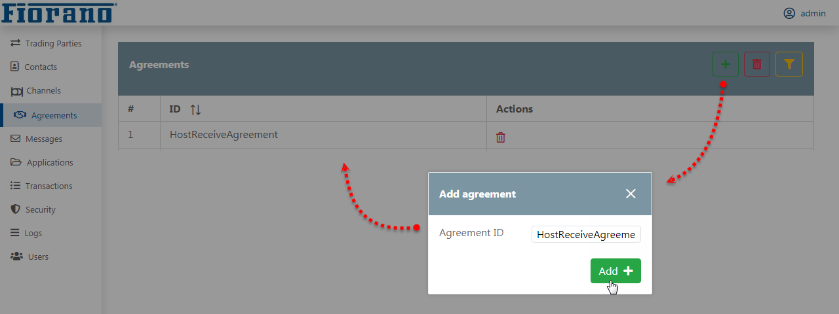Image resolution: width=839 pixels, height=314 pixels.
Task: Click the red trash icon in the Agreements header
Action: pos(757,64)
